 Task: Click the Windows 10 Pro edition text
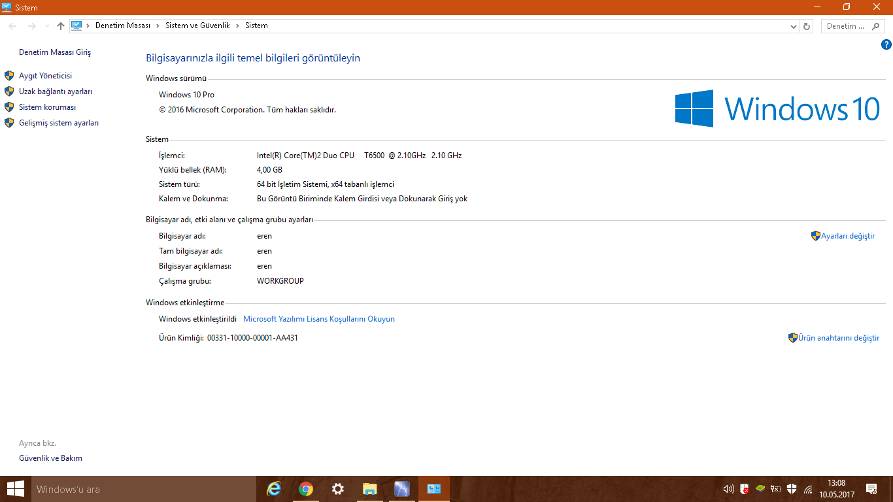(186, 95)
